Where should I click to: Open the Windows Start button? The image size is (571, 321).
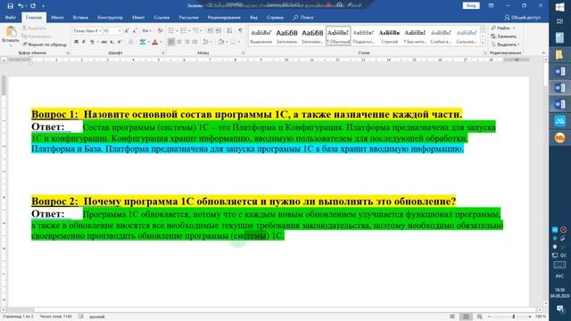click(559, 6)
